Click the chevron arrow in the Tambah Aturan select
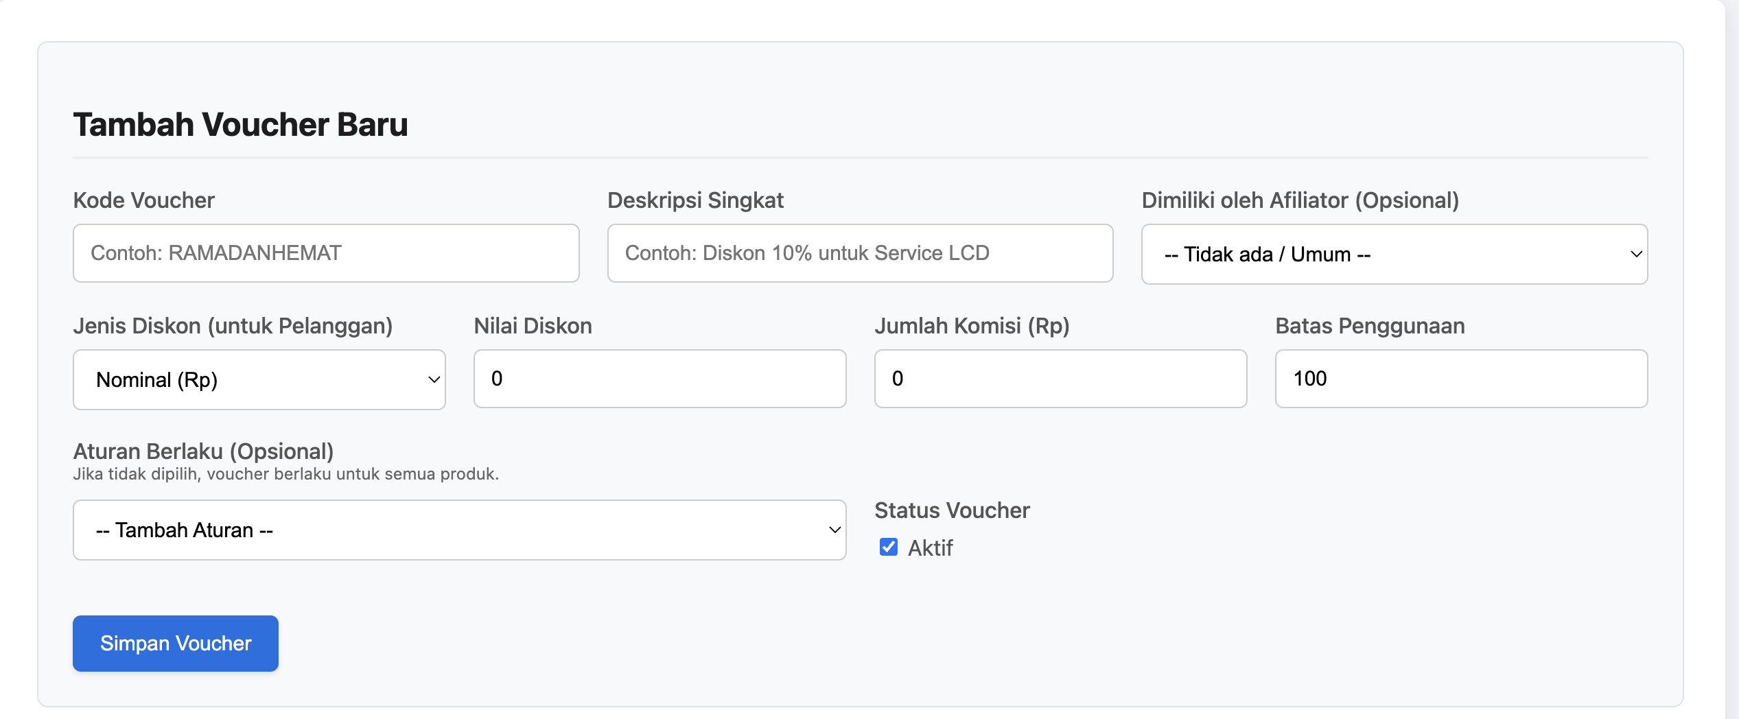This screenshot has width=1739, height=719. point(835,530)
